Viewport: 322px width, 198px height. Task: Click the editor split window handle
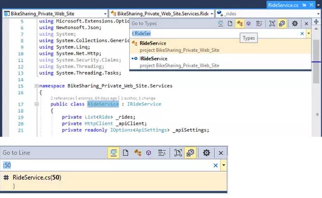(316, 22)
